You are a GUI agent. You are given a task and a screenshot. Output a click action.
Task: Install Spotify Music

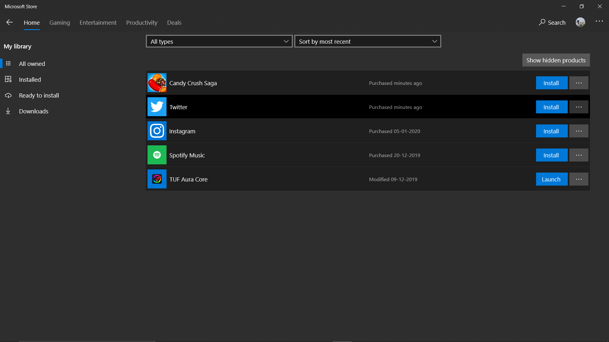tap(552, 155)
